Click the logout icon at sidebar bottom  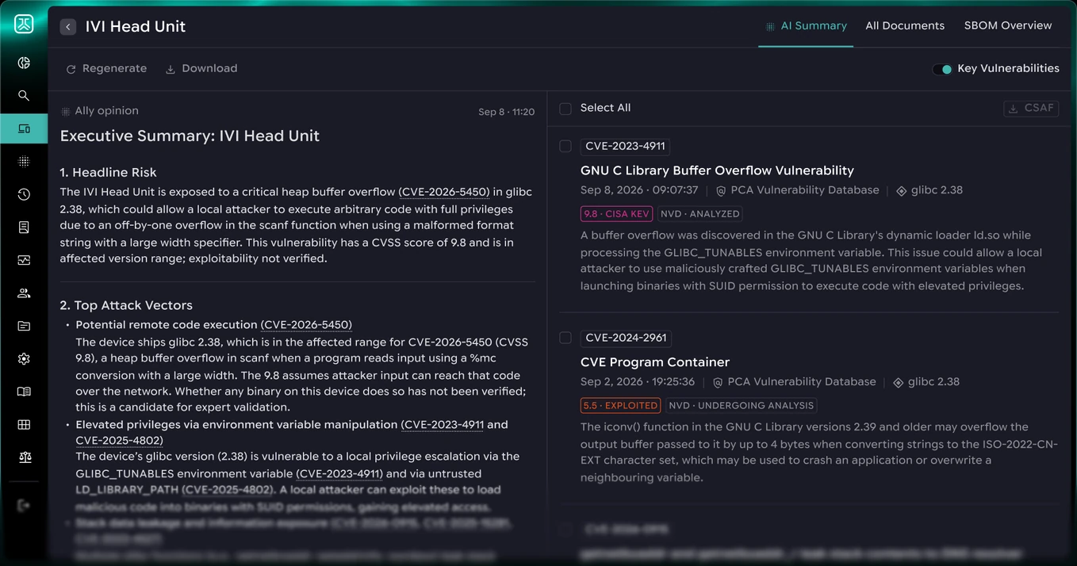[24, 505]
